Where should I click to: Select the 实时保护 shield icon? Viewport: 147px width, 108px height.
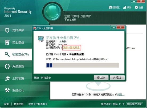[x=7, y=30]
